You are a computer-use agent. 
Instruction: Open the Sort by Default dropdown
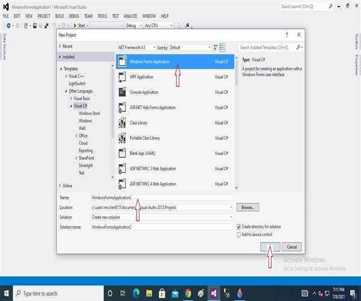(187, 47)
